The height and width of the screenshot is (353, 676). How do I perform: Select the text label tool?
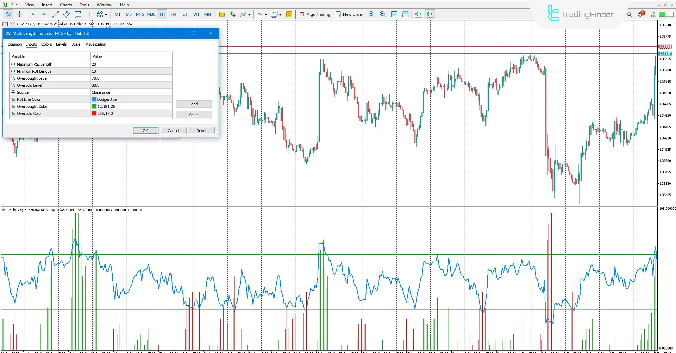89,14
